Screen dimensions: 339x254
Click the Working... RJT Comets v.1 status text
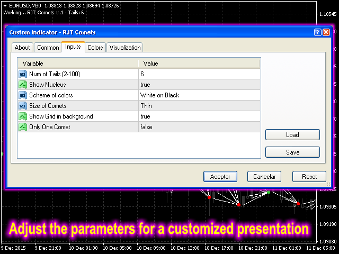click(x=43, y=13)
